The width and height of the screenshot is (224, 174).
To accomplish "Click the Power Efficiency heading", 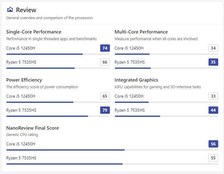I will pyautogui.click(x=24, y=80).
